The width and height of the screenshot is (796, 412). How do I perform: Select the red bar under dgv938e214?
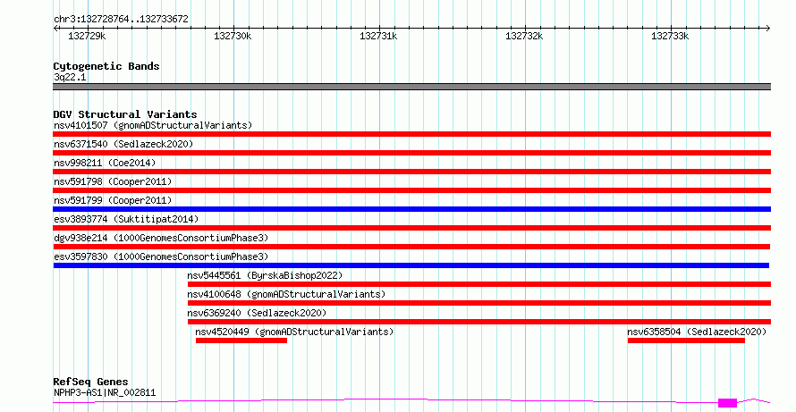[x=411, y=247]
